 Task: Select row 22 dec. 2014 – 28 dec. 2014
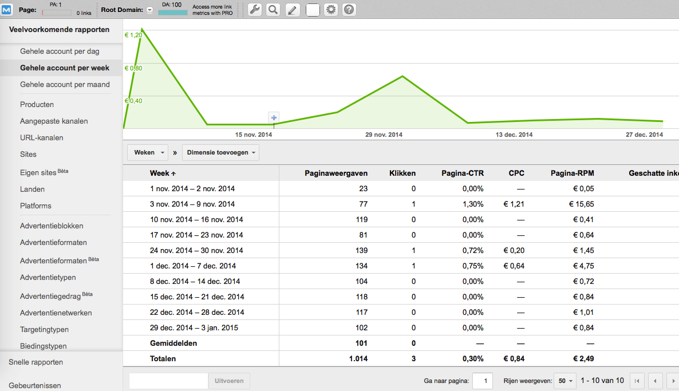[x=401, y=312]
